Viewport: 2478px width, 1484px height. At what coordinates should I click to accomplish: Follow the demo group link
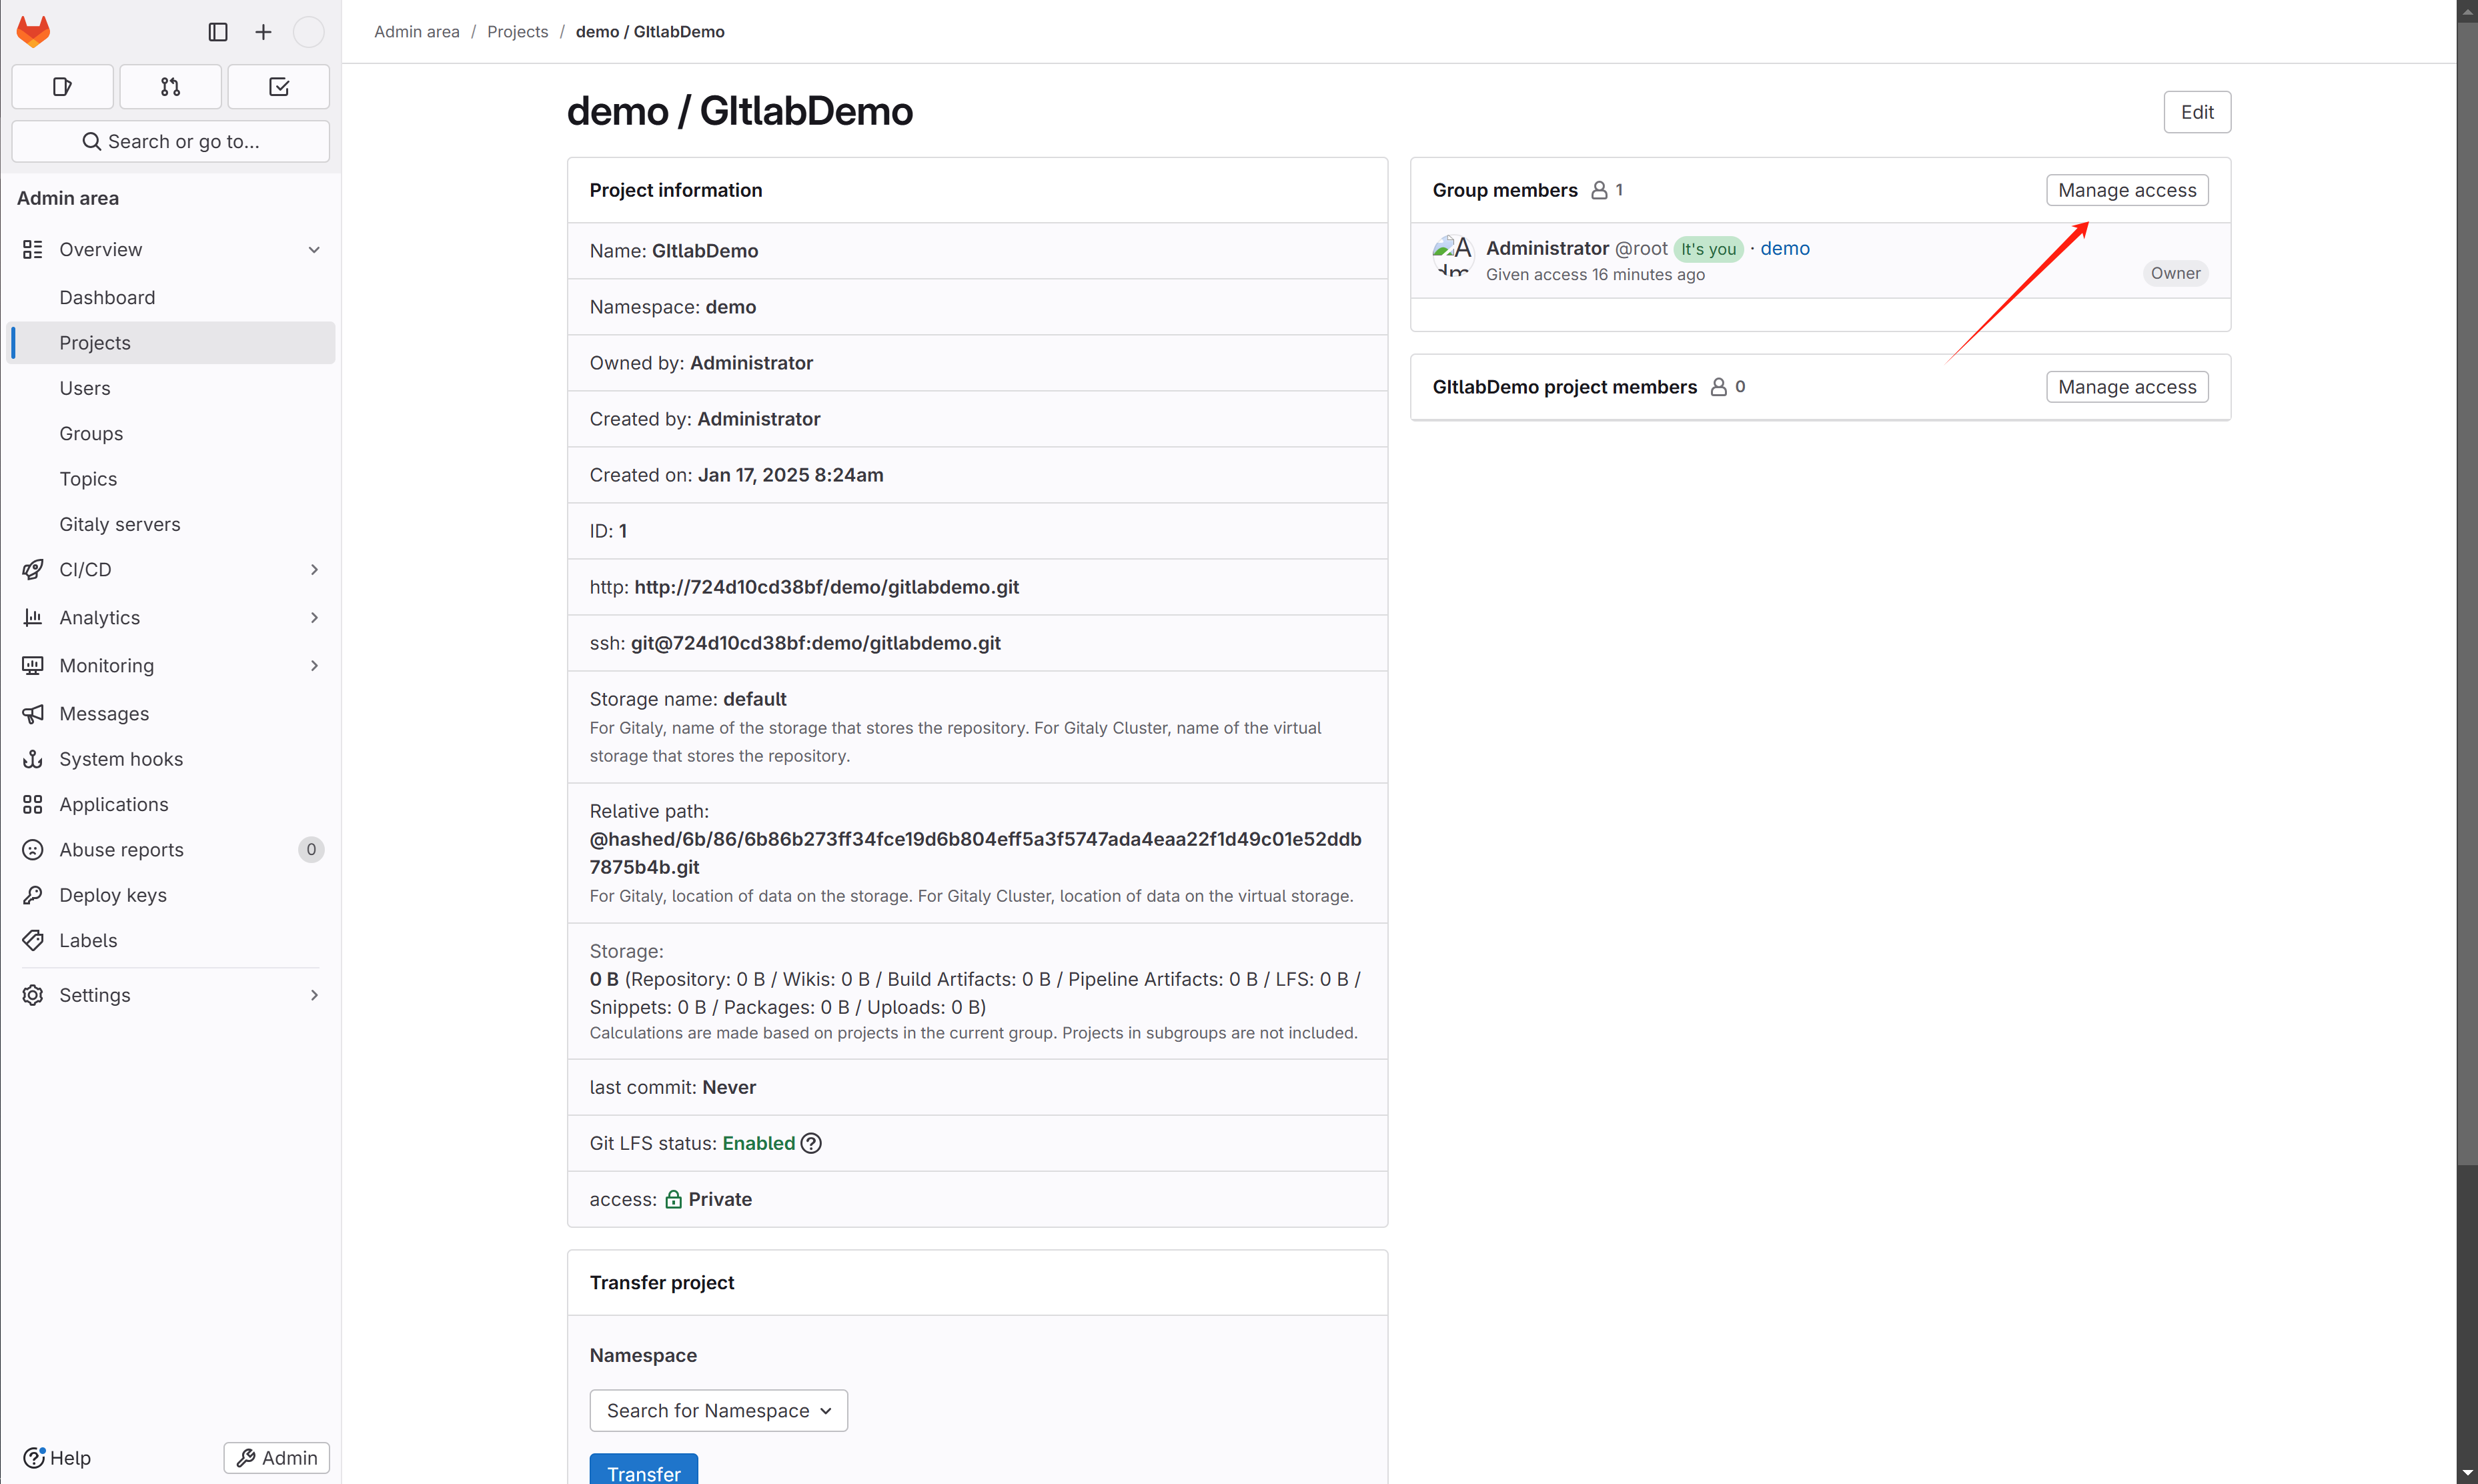click(x=1784, y=248)
